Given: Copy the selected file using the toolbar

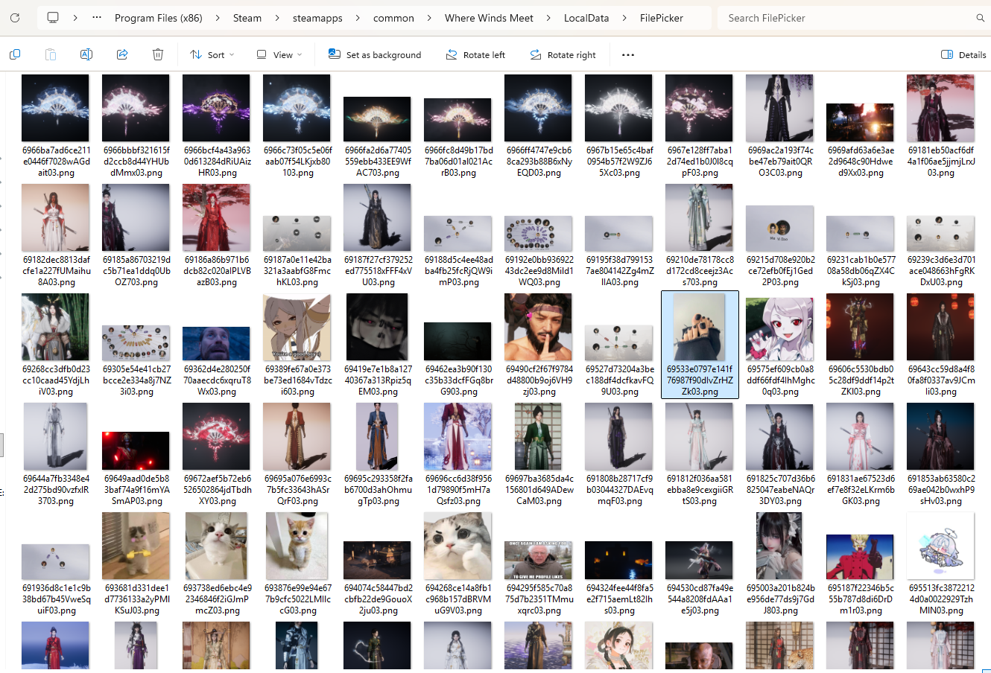Looking at the screenshot, I should [15, 54].
